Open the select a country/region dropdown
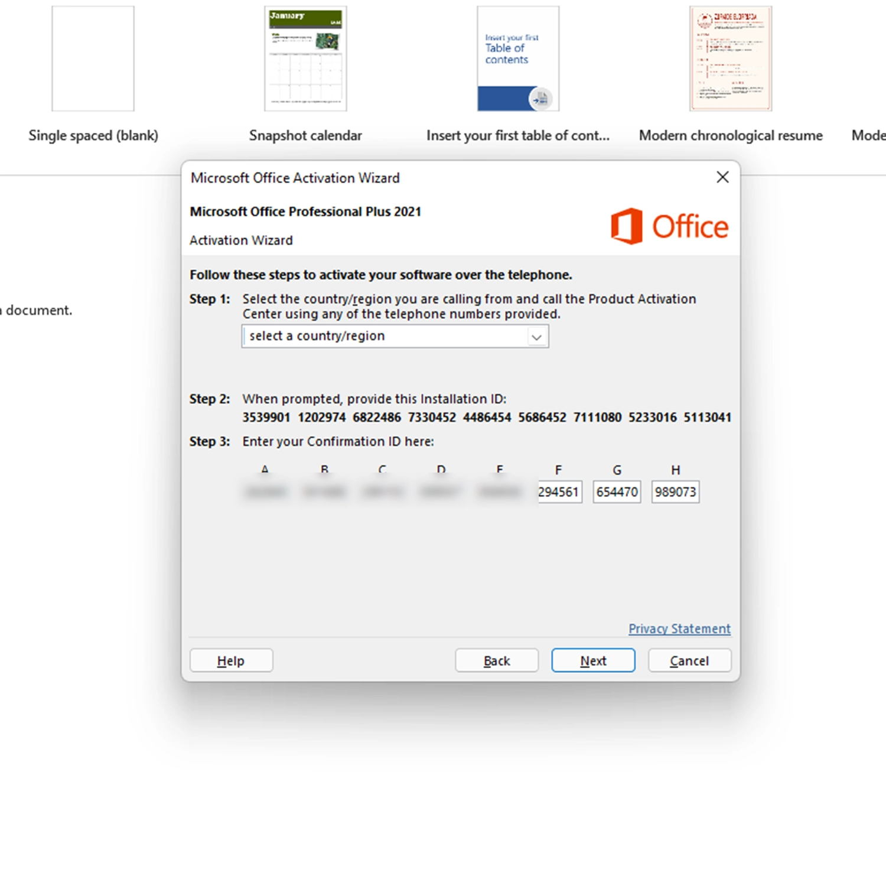The height and width of the screenshot is (886, 886). 395,336
